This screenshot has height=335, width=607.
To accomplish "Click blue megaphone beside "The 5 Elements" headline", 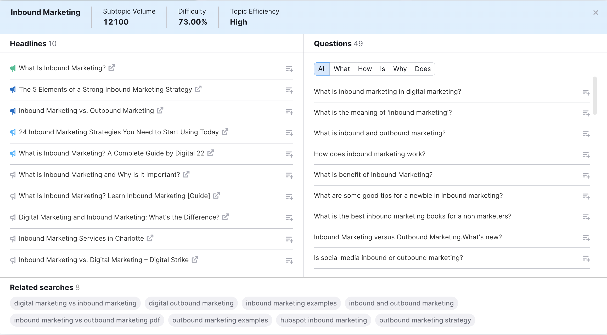I will point(13,90).
